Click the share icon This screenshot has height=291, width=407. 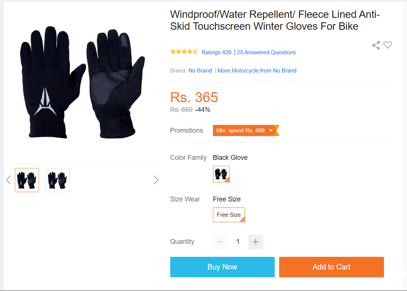pos(376,45)
